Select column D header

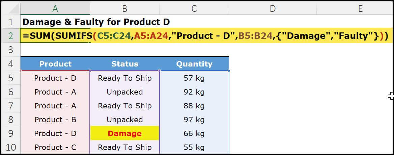point(273,9)
